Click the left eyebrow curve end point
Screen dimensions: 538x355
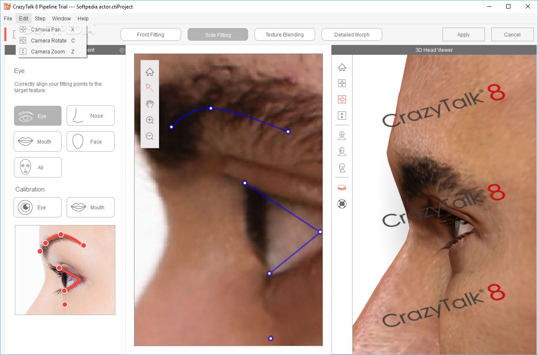171,127
